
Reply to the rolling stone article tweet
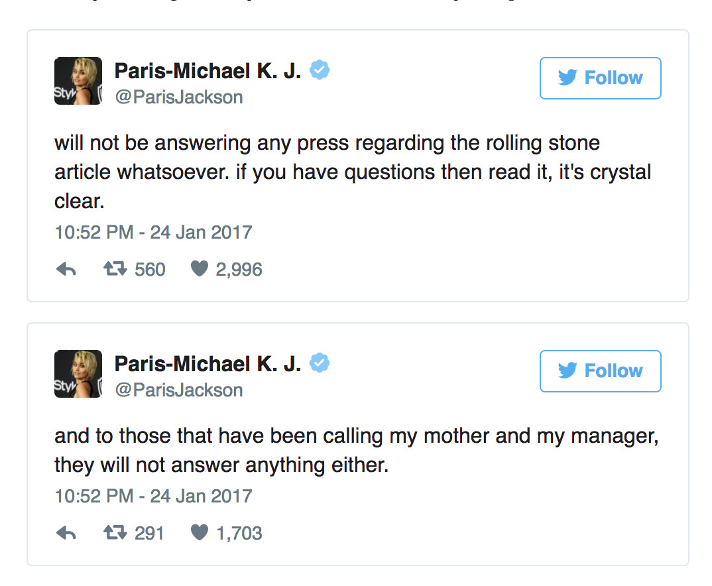point(66,270)
